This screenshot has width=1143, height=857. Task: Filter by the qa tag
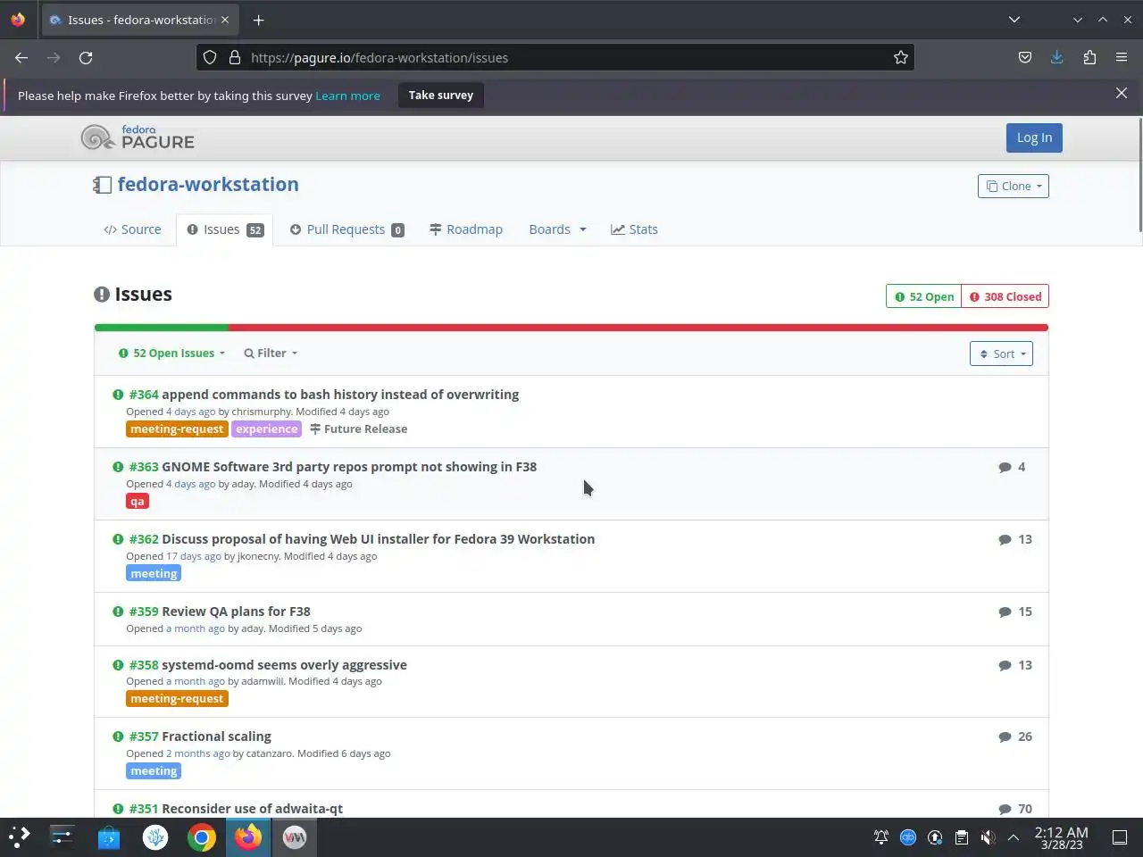(138, 502)
